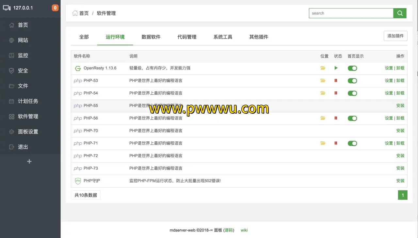The width and height of the screenshot is (418, 238).
Task: Click 设置 link for OpenResty
Action: point(389,68)
